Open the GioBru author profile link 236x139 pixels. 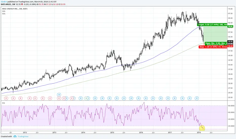[4, 2]
